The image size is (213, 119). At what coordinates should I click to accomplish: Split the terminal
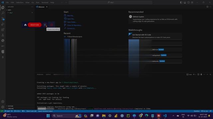pos(198,74)
